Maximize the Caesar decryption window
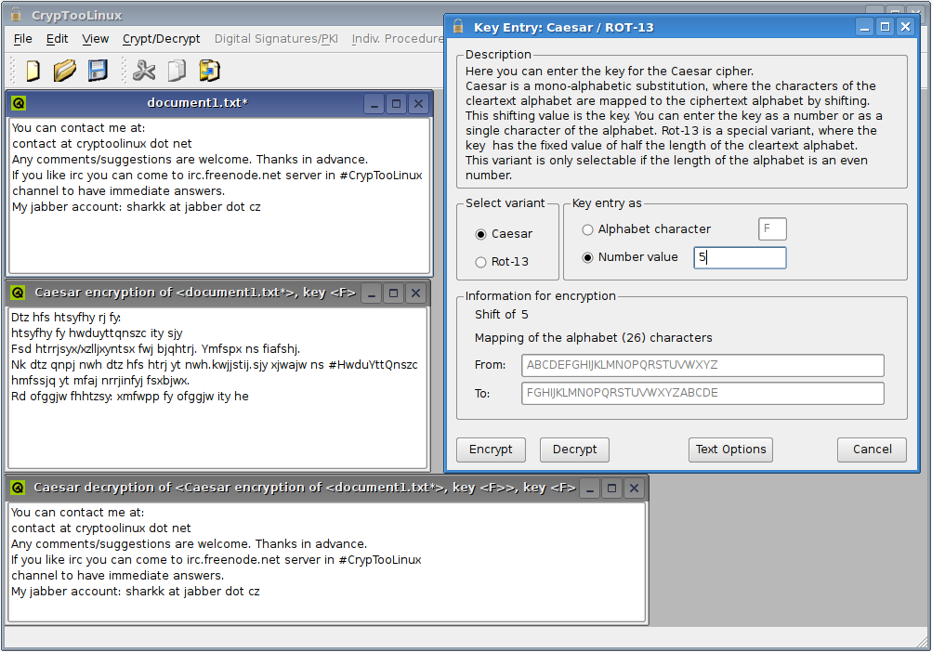This screenshot has width=932, height=652. tap(611, 489)
